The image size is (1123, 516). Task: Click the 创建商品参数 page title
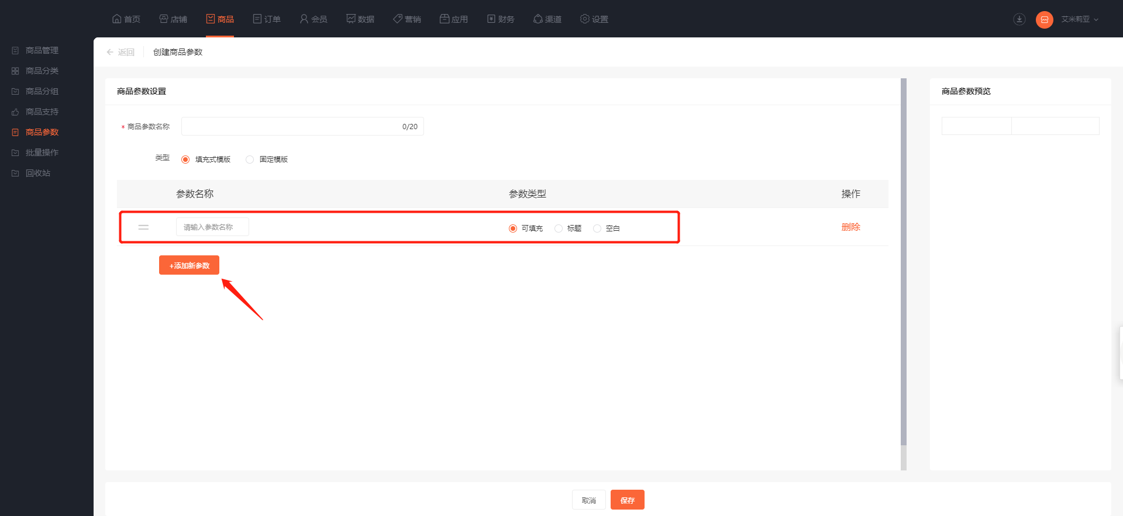coord(178,52)
